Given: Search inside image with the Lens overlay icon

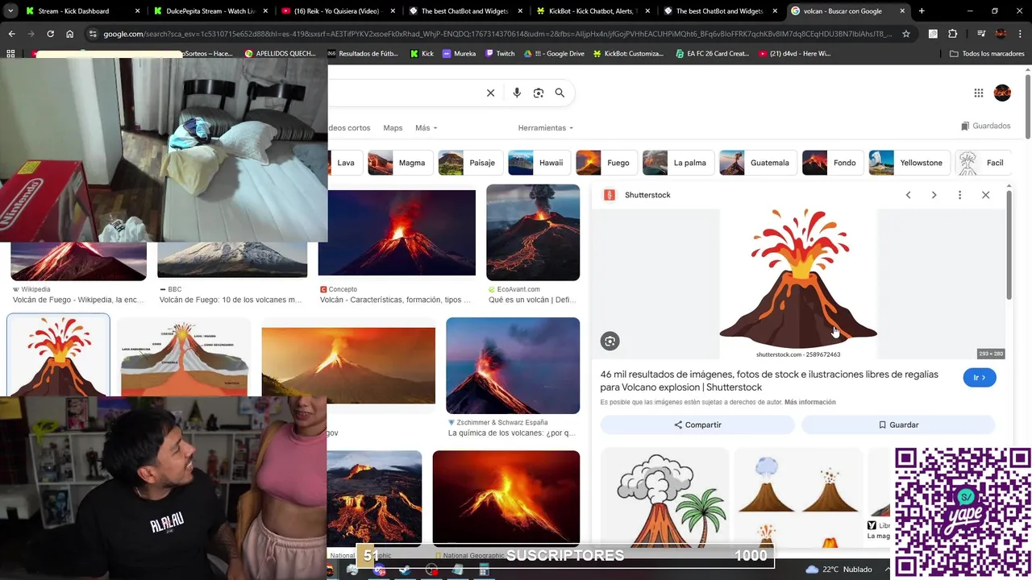Looking at the screenshot, I should [610, 342].
